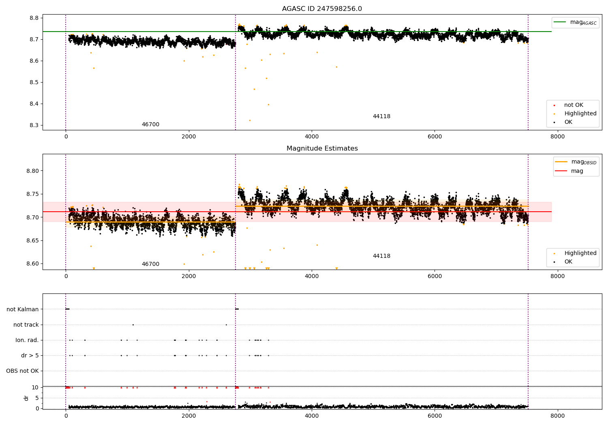Click the 8.3 y-tick on the top plot
The image size is (608, 425).
pos(34,125)
